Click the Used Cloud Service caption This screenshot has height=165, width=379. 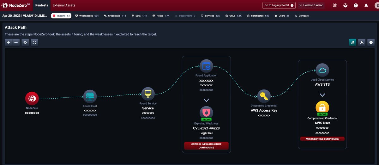click(x=322, y=80)
